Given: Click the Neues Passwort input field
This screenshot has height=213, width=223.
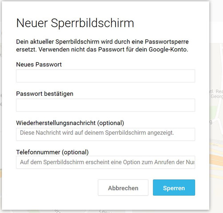Looking at the screenshot, I should pos(105,76).
